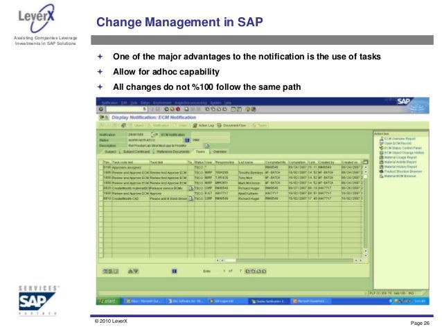This screenshot has height=331, width=442.
Task: Open the Notification menu
Action: (x=110, y=103)
